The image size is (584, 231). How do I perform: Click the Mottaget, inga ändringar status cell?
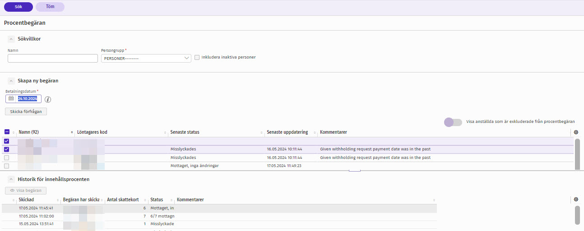pos(195,166)
